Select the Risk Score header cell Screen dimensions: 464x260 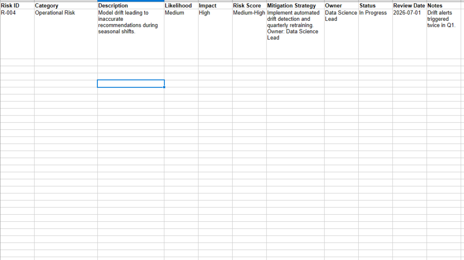(x=249, y=6)
